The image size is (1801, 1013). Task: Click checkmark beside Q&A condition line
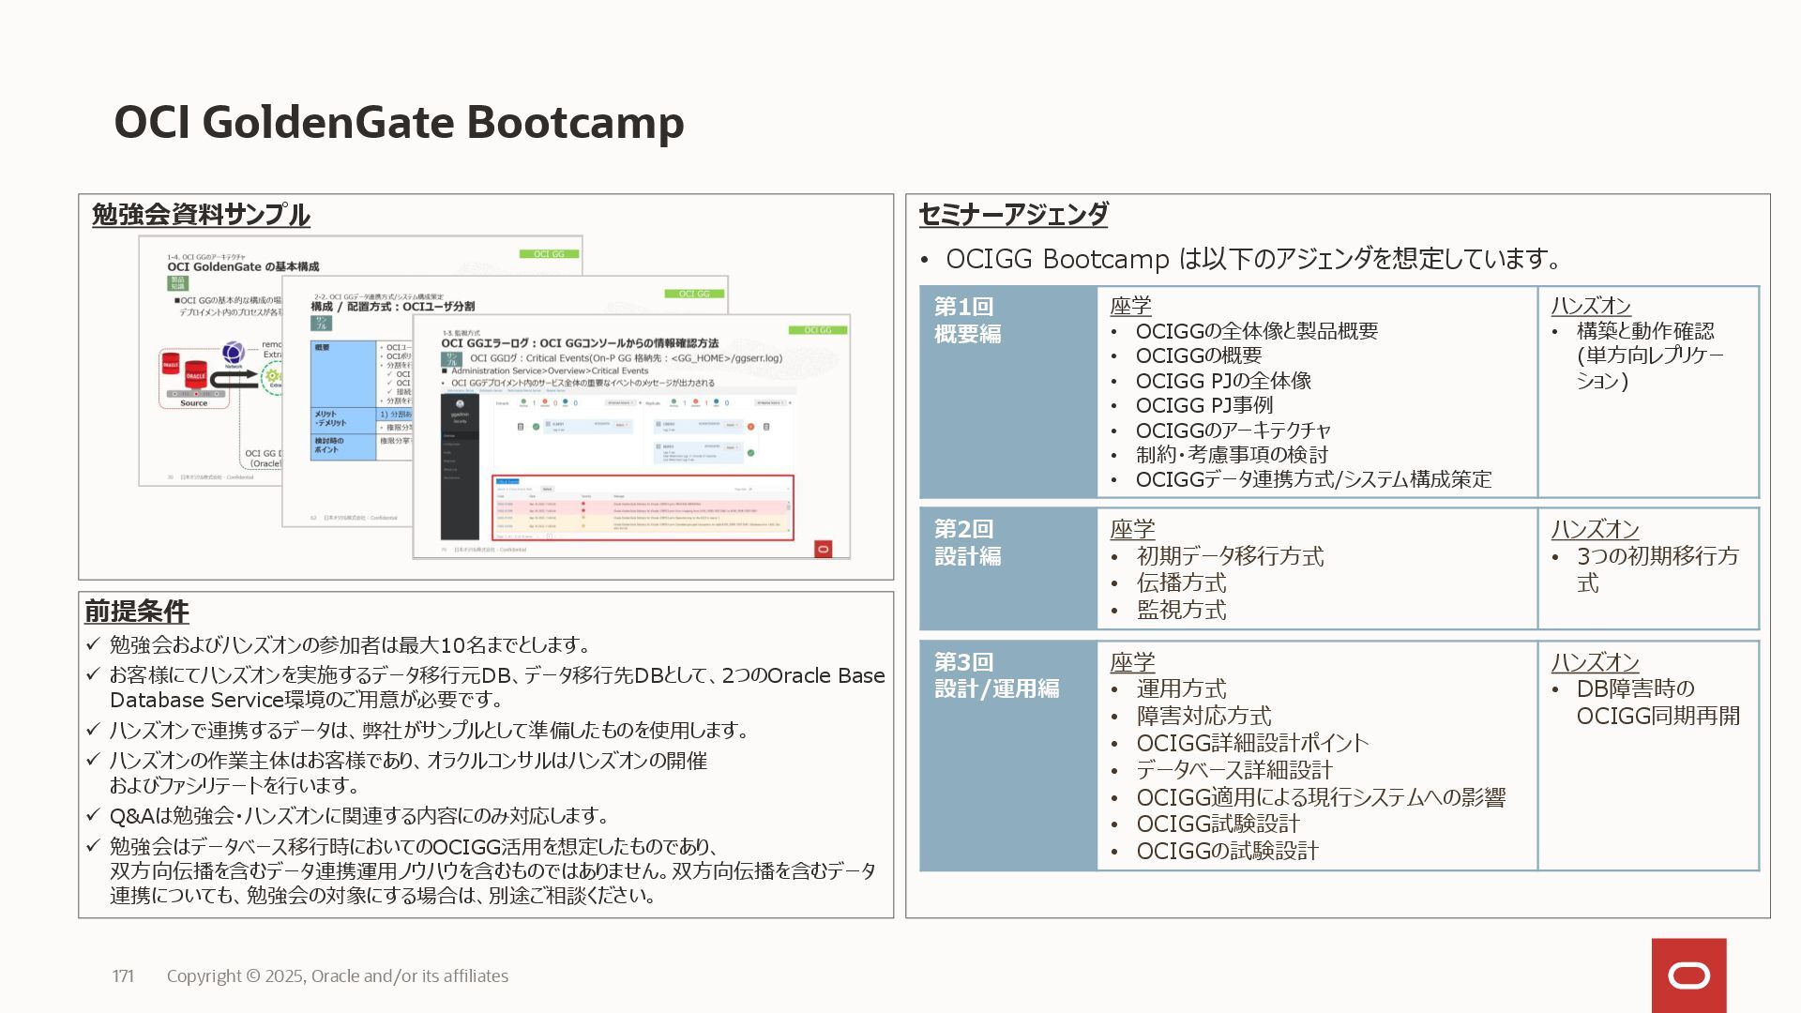[x=93, y=815]
